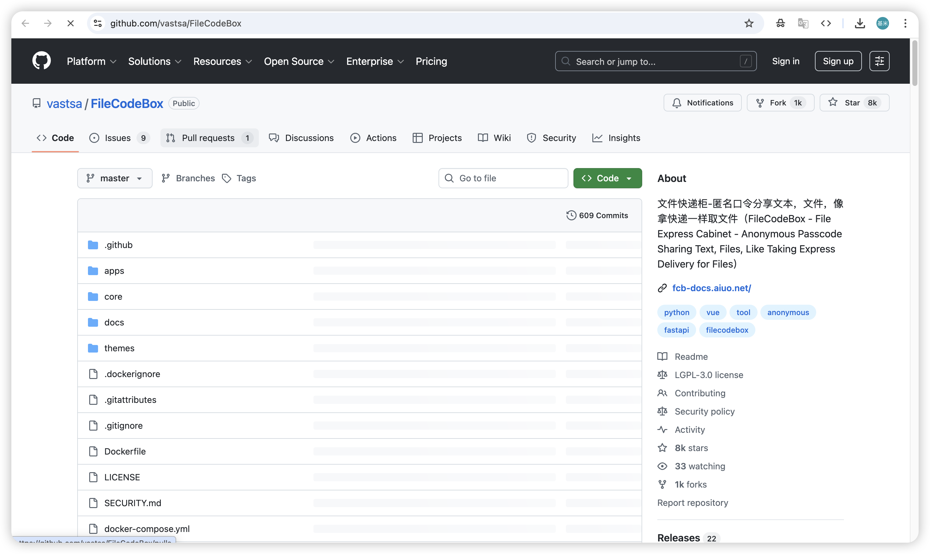The image size is (930, 554).
Task: Open the browser downloads icon
Action: (x=860, y=24)
